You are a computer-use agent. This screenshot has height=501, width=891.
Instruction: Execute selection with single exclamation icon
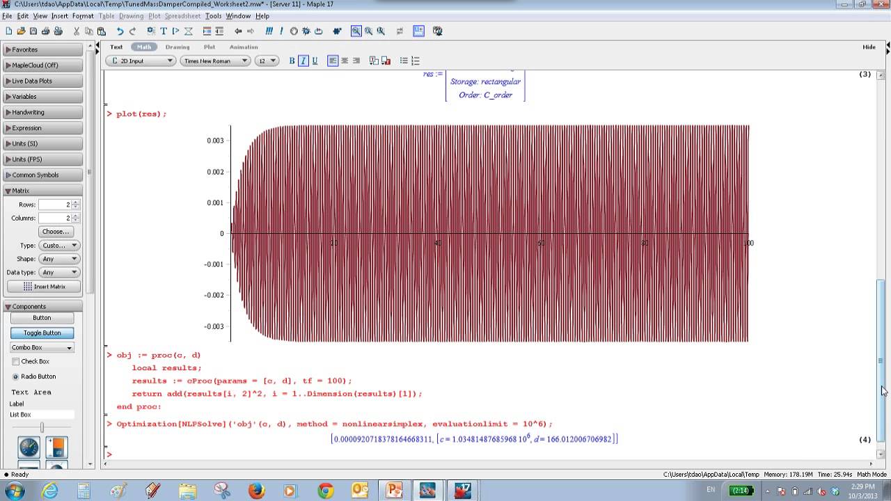[x=281, y=31]
